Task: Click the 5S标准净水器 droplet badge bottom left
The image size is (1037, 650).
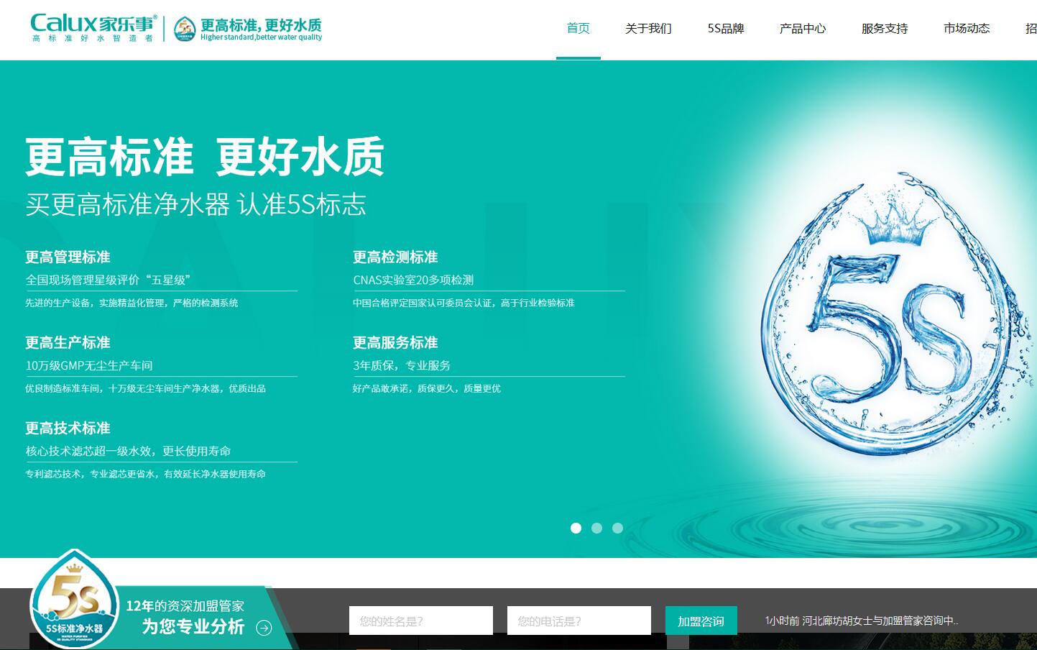Action: pos(74,608)
